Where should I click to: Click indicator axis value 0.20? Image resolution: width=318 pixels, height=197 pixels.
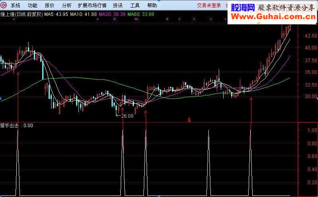coord(312,182)
